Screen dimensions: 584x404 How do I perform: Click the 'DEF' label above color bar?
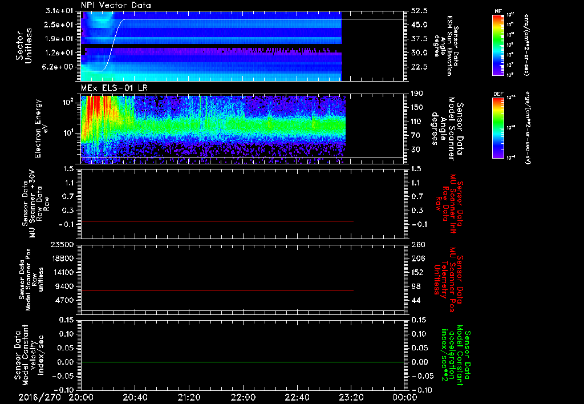click(498, 94)
